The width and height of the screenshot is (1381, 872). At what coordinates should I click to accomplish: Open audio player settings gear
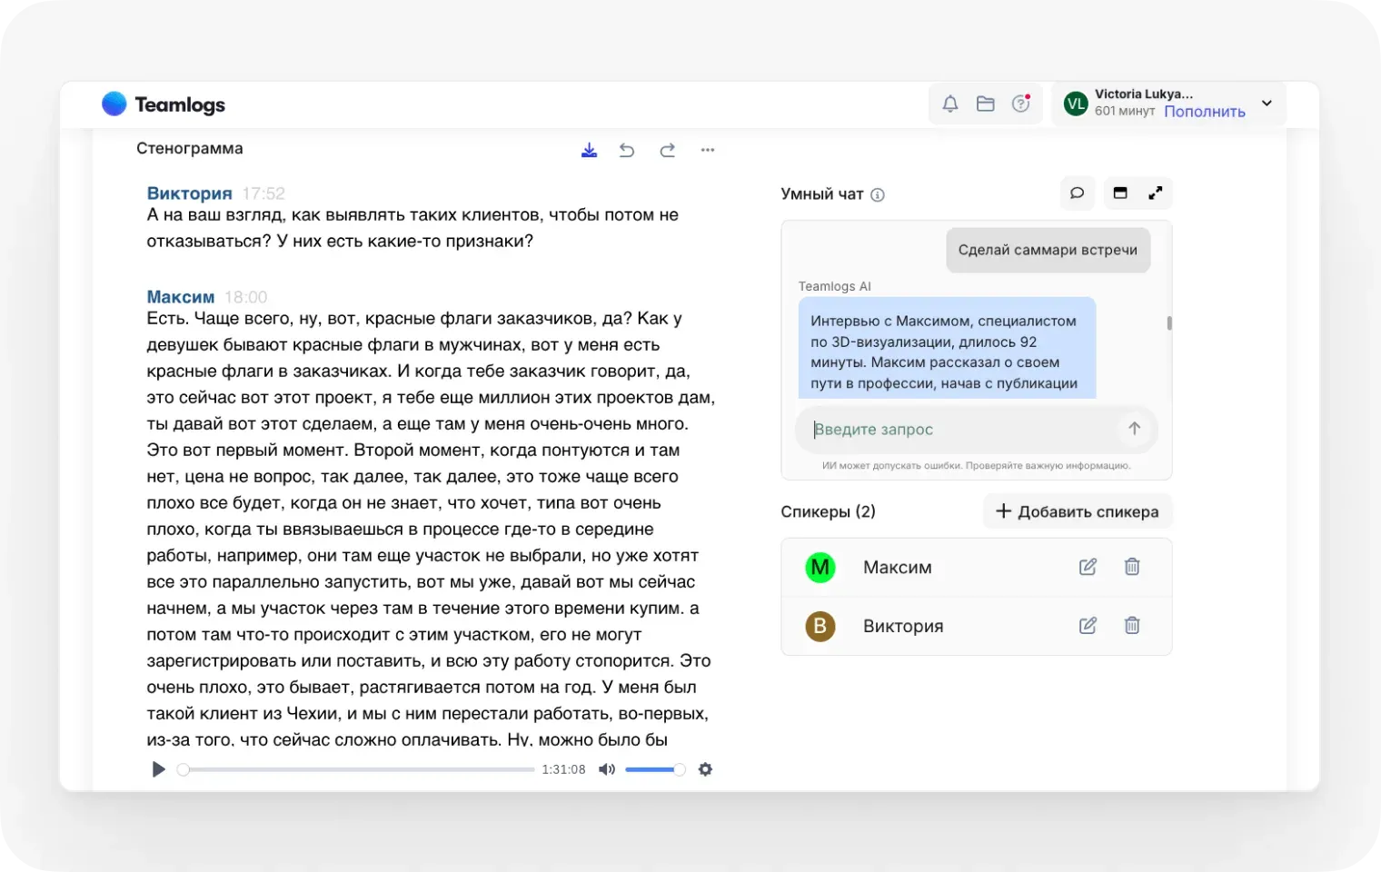click(705, 769)
